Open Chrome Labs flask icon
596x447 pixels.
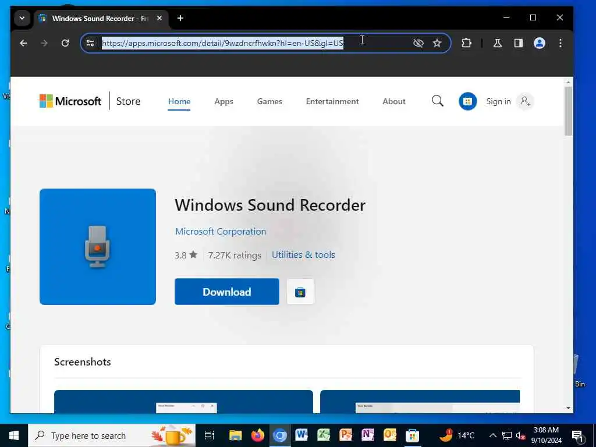pos(497,43)
